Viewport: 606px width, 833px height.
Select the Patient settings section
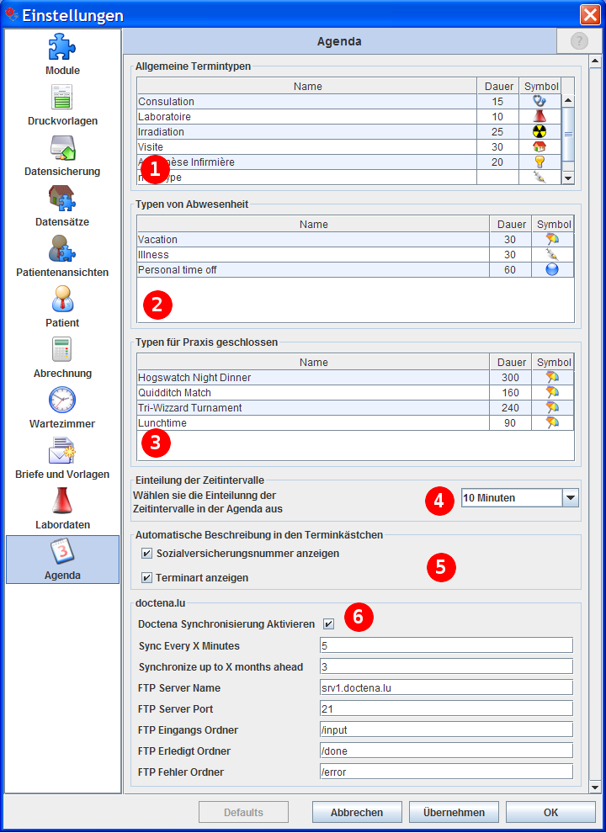(62, 300)
